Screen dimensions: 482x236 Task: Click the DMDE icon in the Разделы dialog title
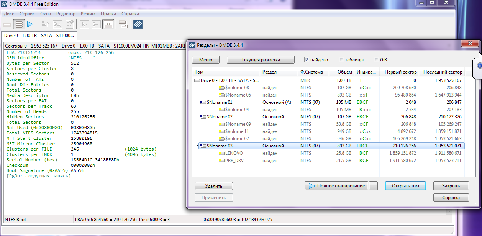coord(192,45)
